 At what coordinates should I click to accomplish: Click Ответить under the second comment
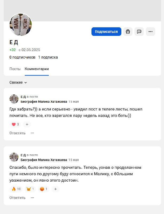(18, 198)
